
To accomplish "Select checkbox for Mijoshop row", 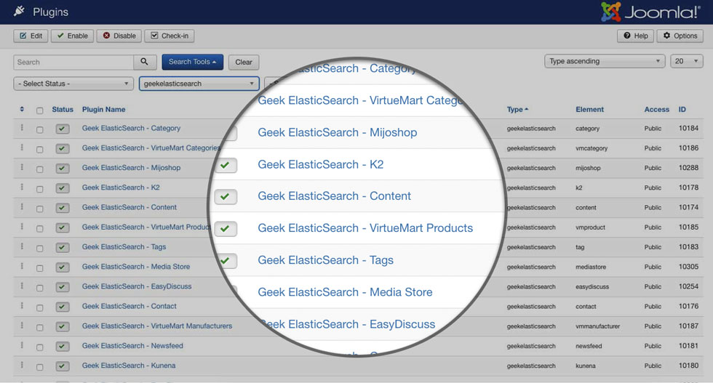I will [x=40, y=169].
